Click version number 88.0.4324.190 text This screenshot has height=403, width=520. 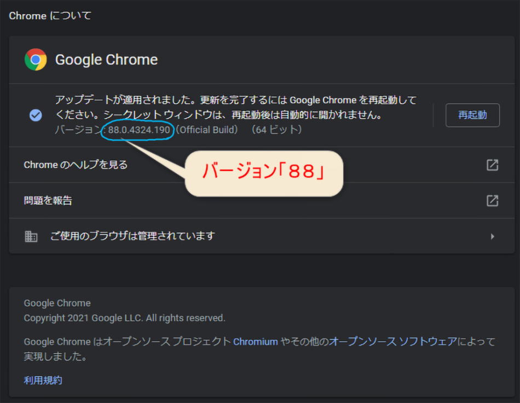138,130
